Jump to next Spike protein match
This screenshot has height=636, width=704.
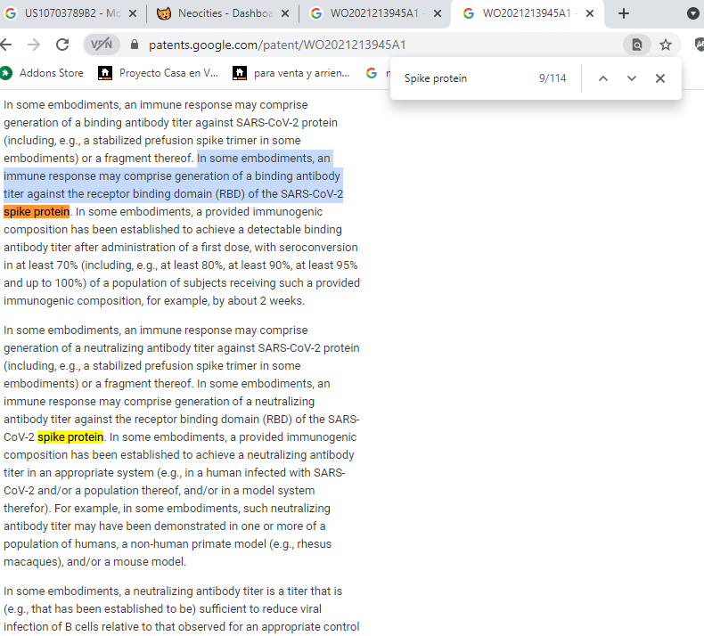point(632,78)
